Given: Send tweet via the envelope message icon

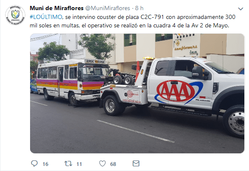Looking at the screenshot, I should [x=136, y=163].
